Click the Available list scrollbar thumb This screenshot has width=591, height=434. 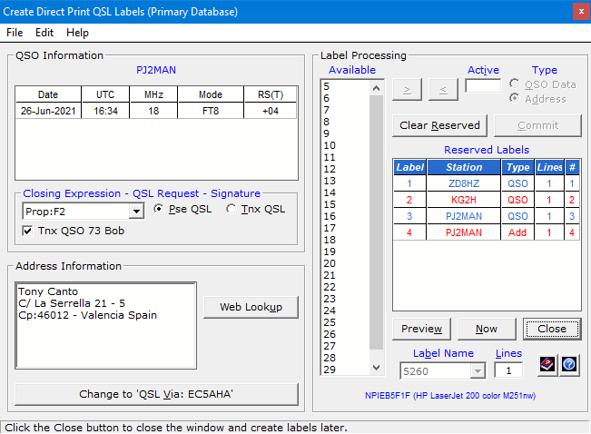[376, 222]
